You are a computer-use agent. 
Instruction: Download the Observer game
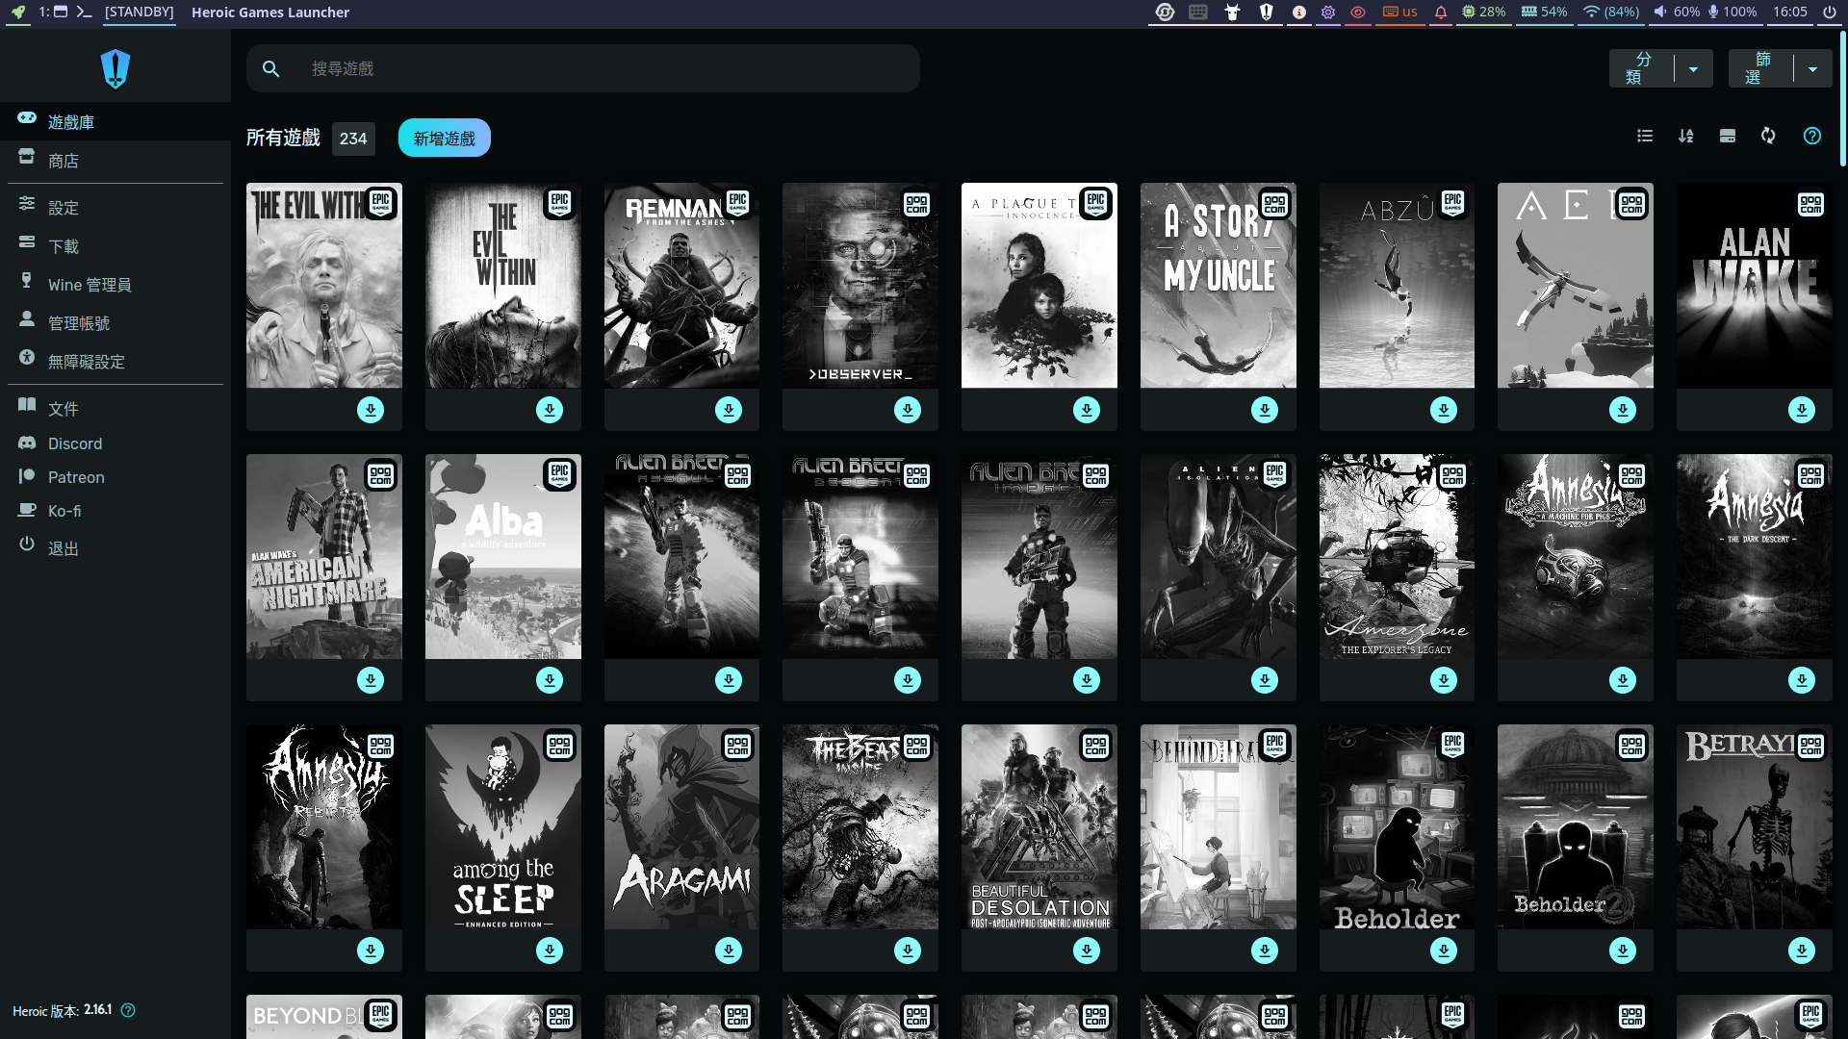tap(908, 410)
